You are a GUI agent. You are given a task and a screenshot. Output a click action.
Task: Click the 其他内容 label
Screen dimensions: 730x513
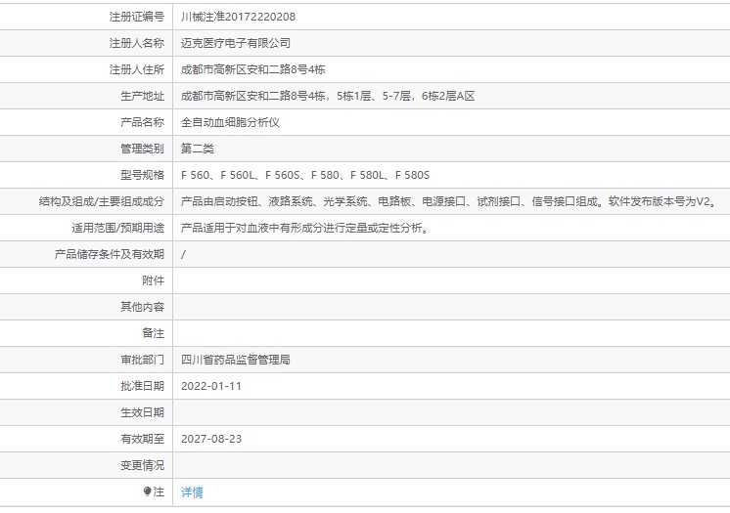coord(143,307)
